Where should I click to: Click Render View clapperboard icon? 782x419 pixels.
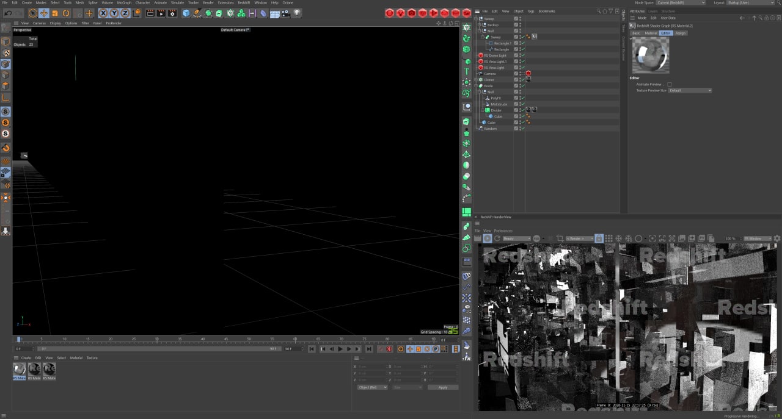(150, 13)
